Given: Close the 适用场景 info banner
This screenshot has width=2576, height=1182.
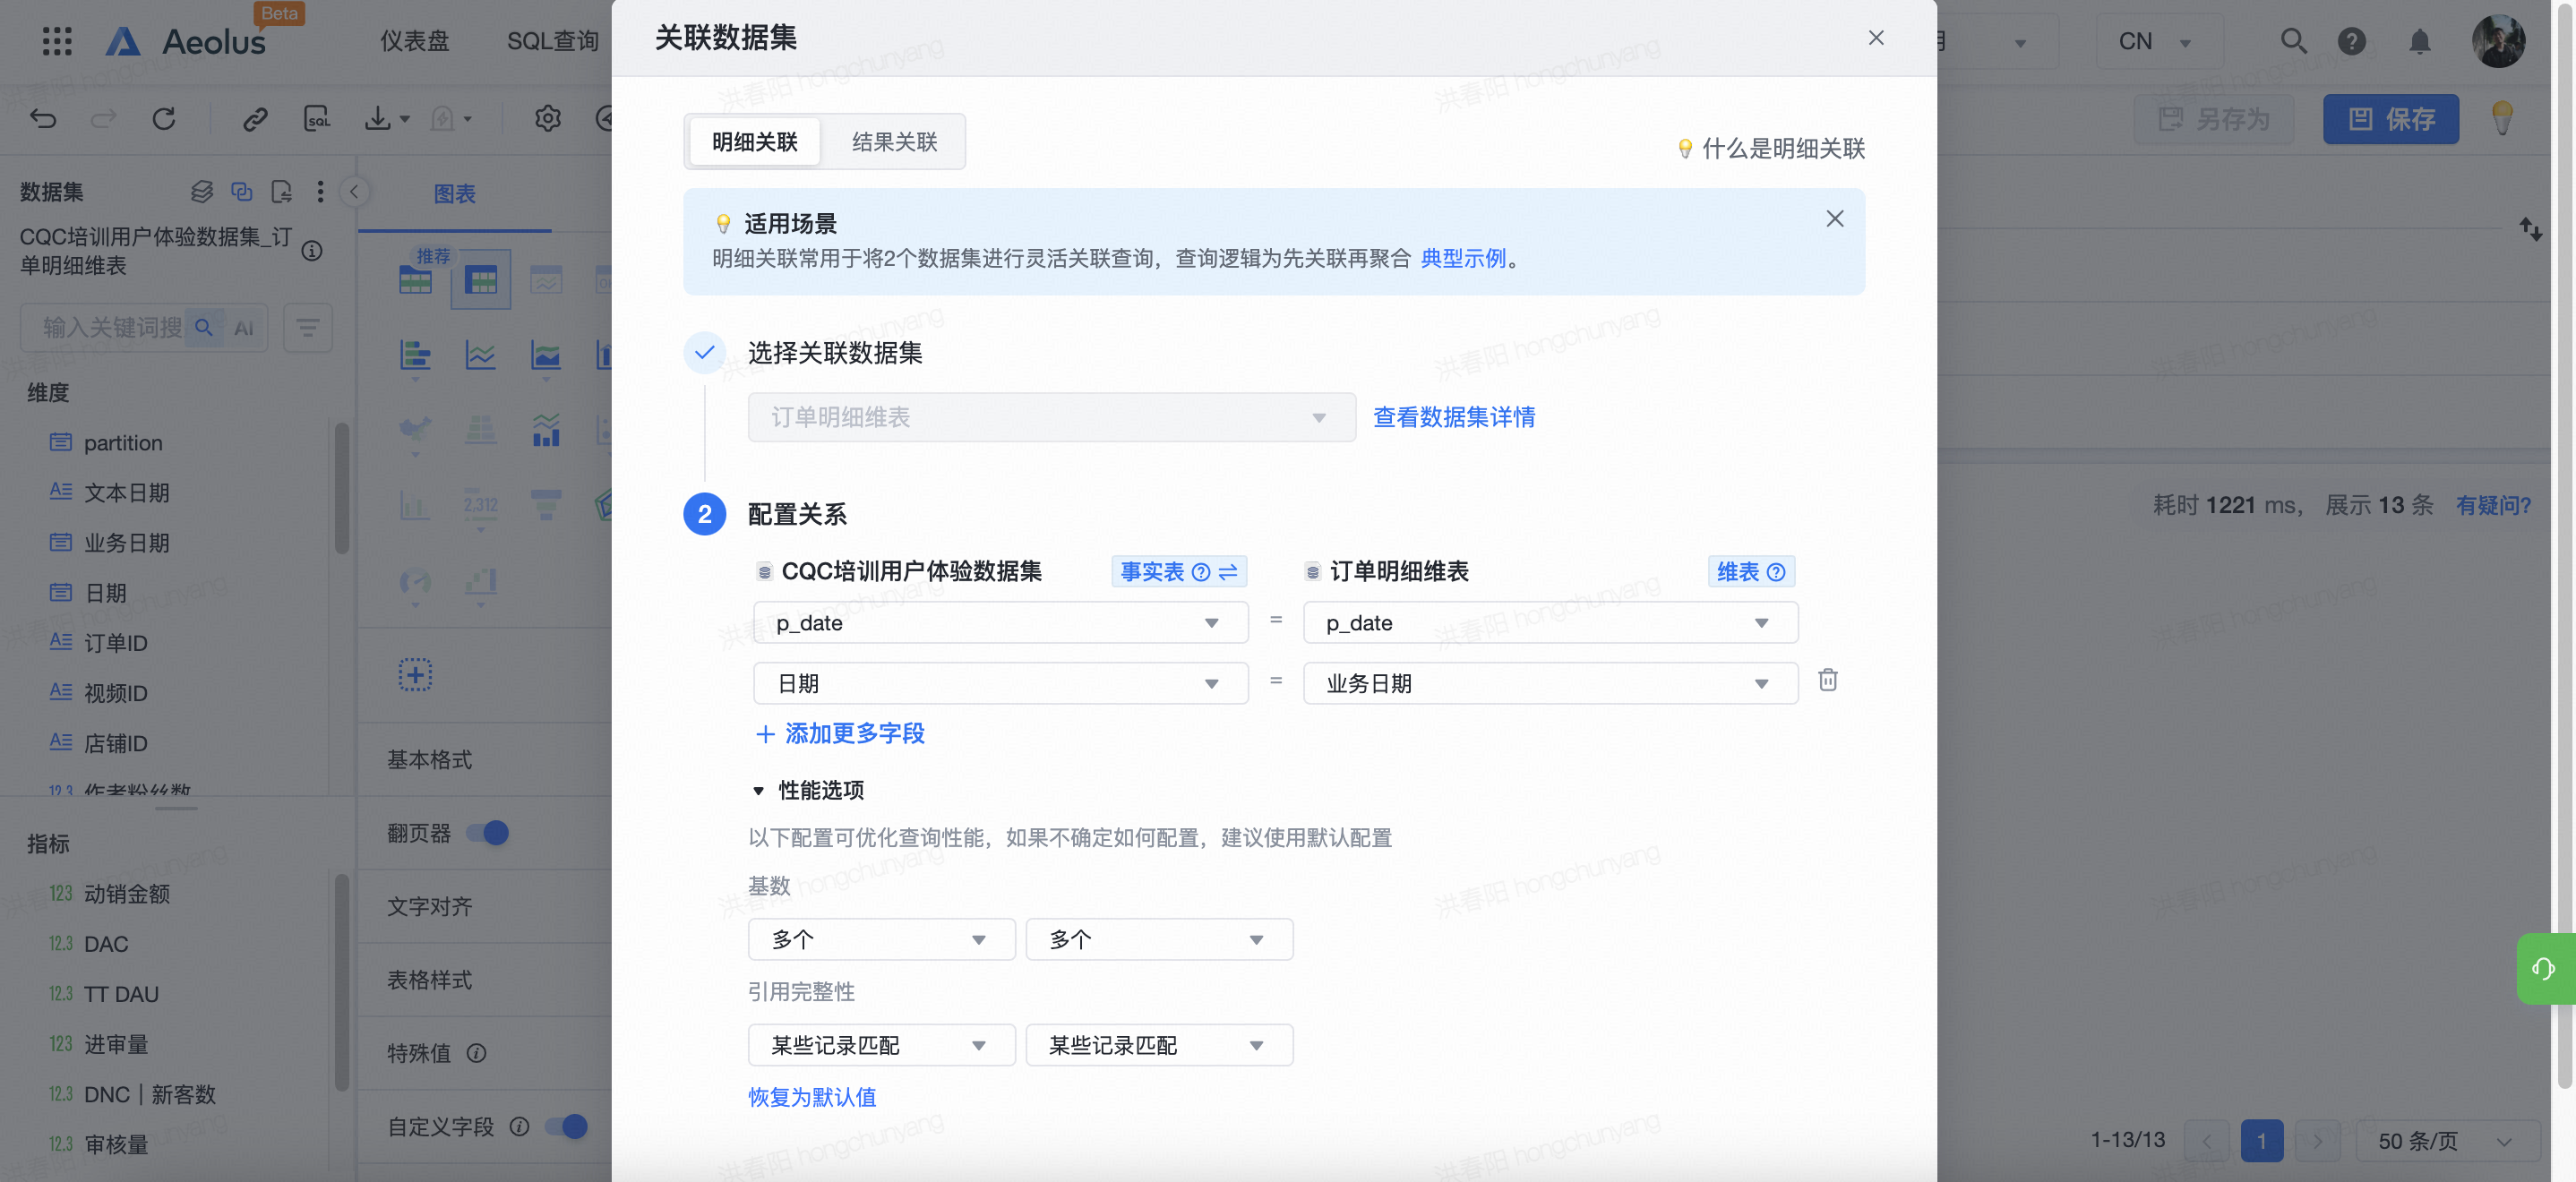Looking at the screenshot, I should [x=1834, y=219].
